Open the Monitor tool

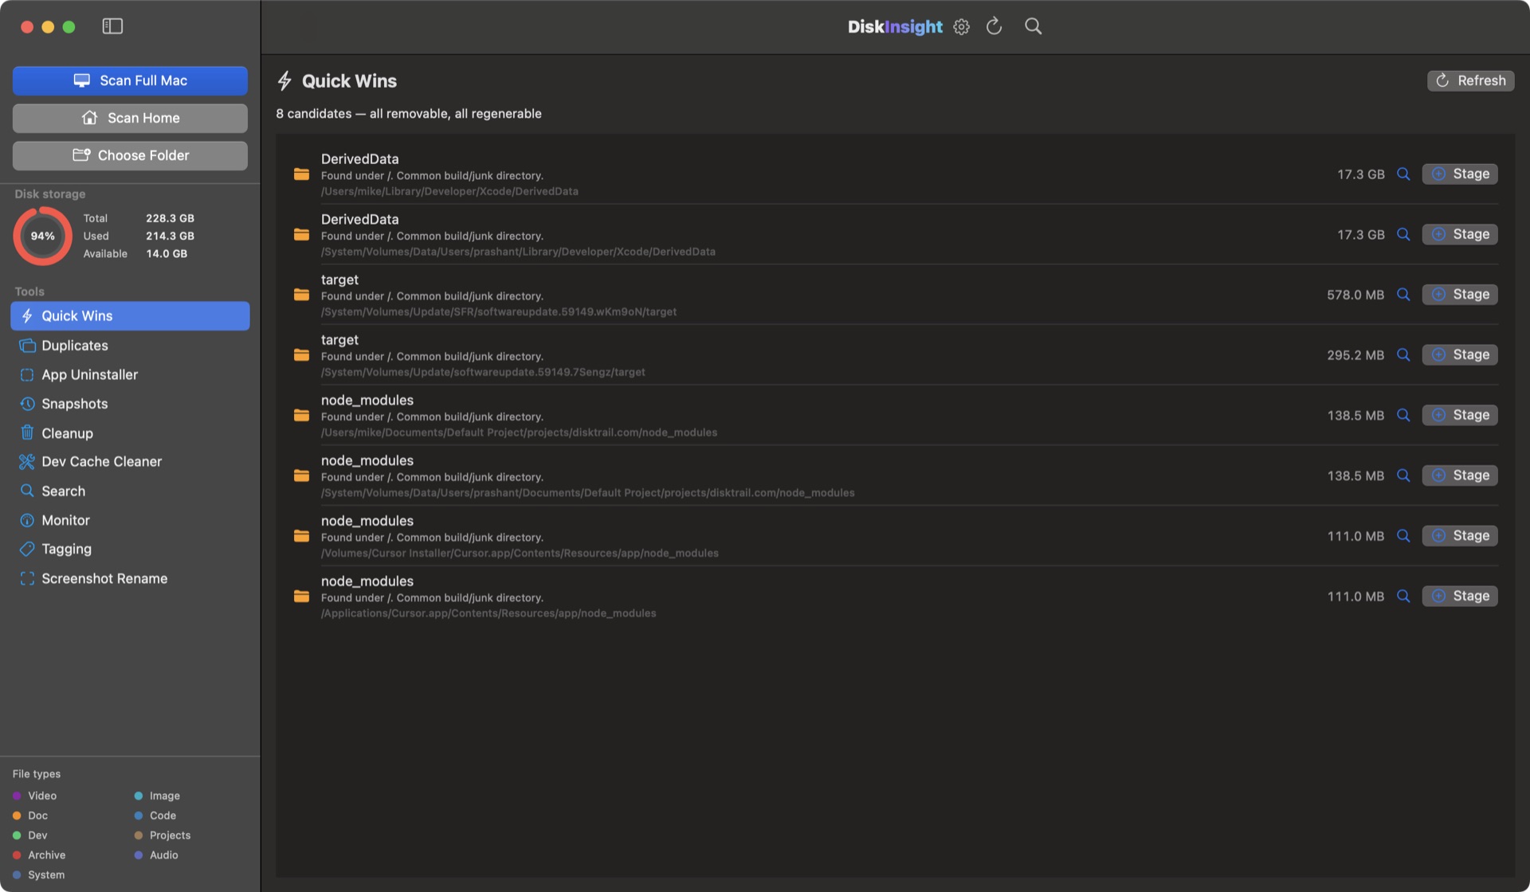[130, 520]
